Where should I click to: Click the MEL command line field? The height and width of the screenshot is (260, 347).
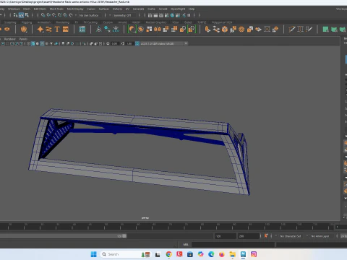click(x=233, y=245)
